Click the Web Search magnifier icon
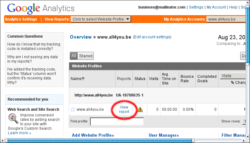 coord(13,118)
